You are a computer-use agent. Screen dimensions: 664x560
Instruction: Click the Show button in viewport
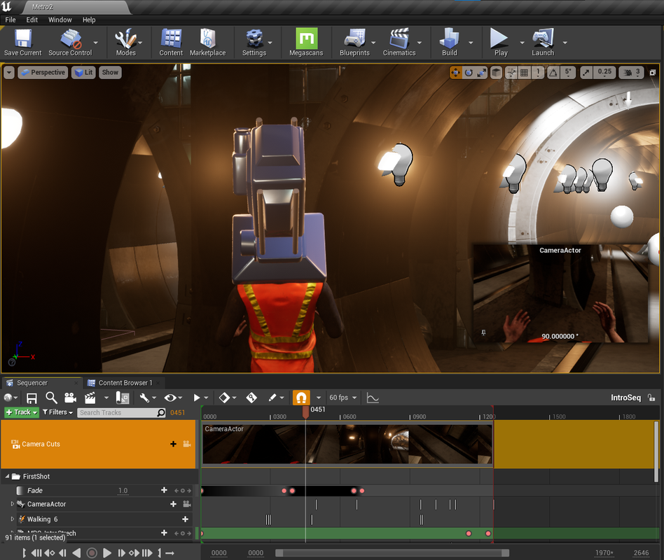pyautogui.click(x=110, y=72)
